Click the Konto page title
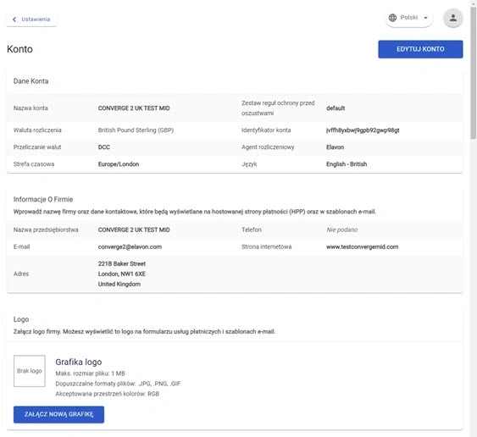The width and height of the screenshot is (477, 437). click(19, 49)
